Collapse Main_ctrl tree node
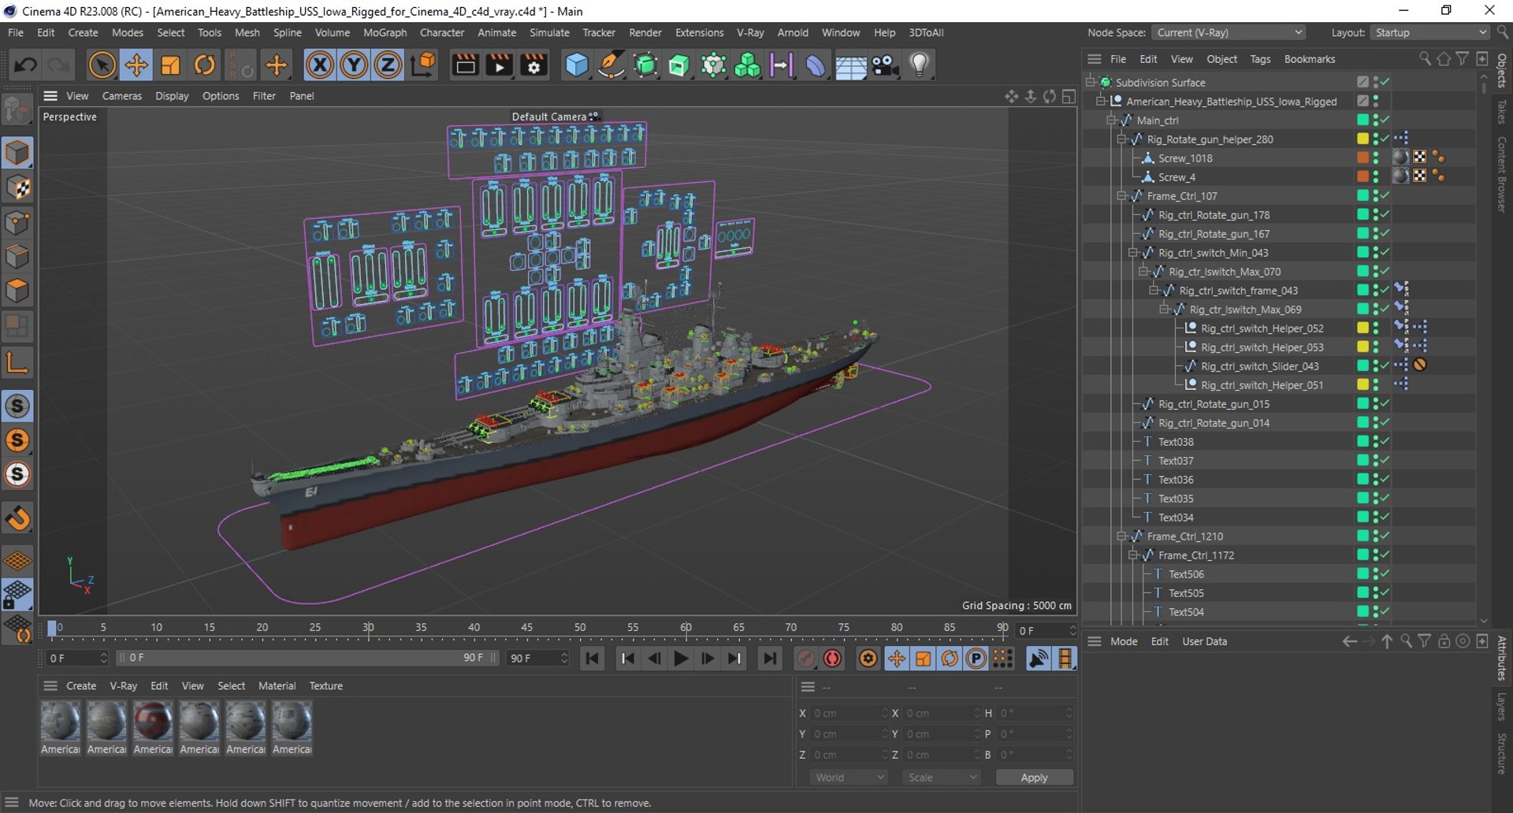The height and width of the screenshot is (813, 1513). [x=1111, y=120]
